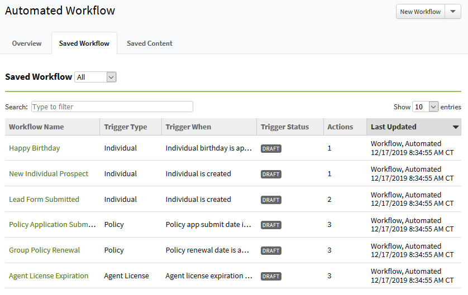Image resolution: width=468 pixels, height=295 pixels.
Task: Open the Lead Form Submitted workflow link
Action: point(44,199)
